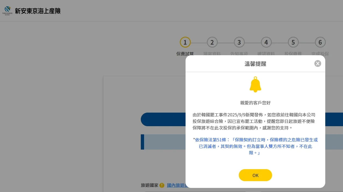Click the 新安東京海上産險 company name
The height and width of the screenshot is (192, 343).
(x=38, y=11)
